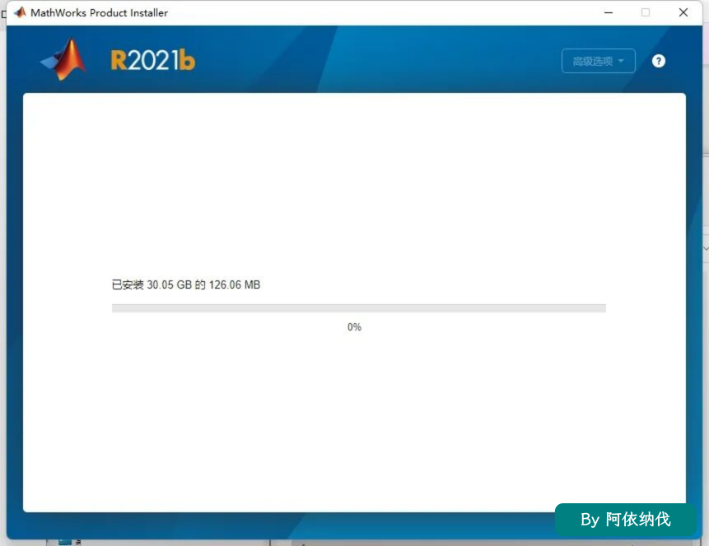Close the MathWorks Product Installer window
The width and height of the screenshot is (709, 546).
point(683,12)
